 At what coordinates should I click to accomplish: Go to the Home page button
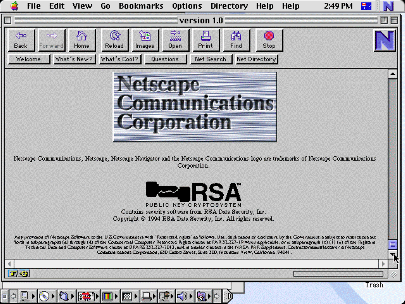pyautogui.click(x=82, y=40)
